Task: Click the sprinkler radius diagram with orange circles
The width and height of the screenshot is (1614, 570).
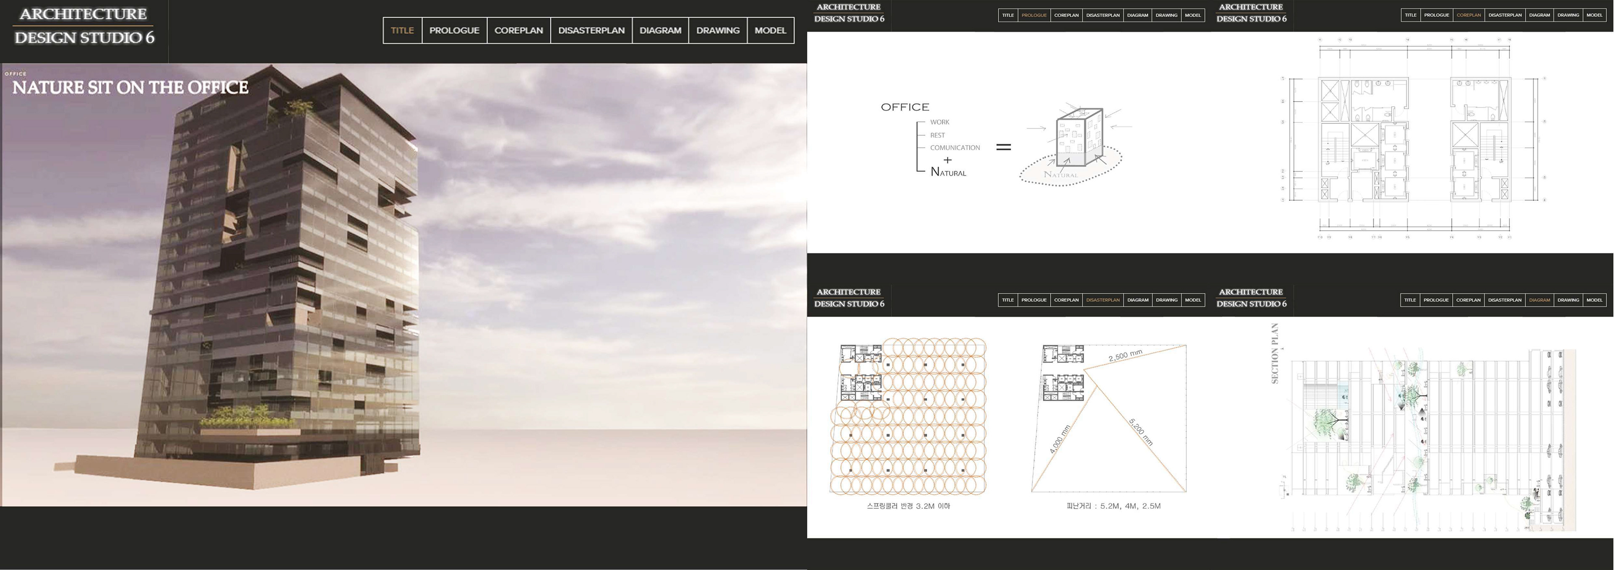Action: 908,416
